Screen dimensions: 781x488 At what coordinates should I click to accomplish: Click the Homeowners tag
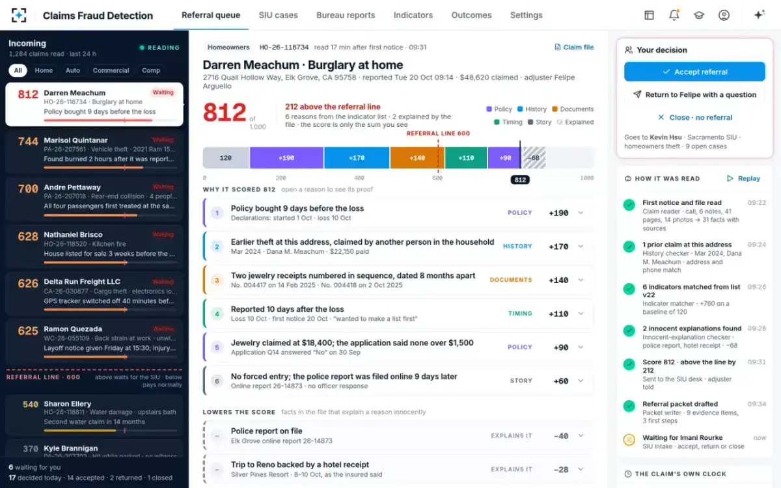coord(228,47)
